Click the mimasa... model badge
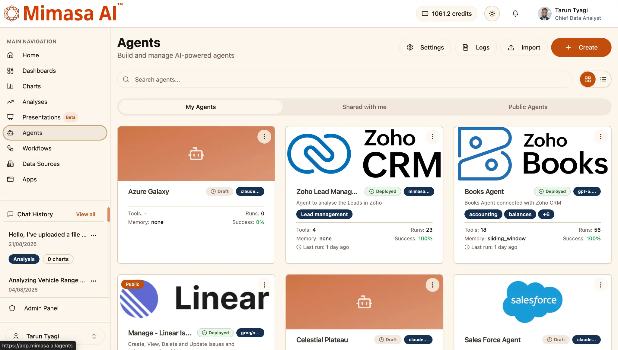Viewport: 618px width, 350px height. click(419, 191)
